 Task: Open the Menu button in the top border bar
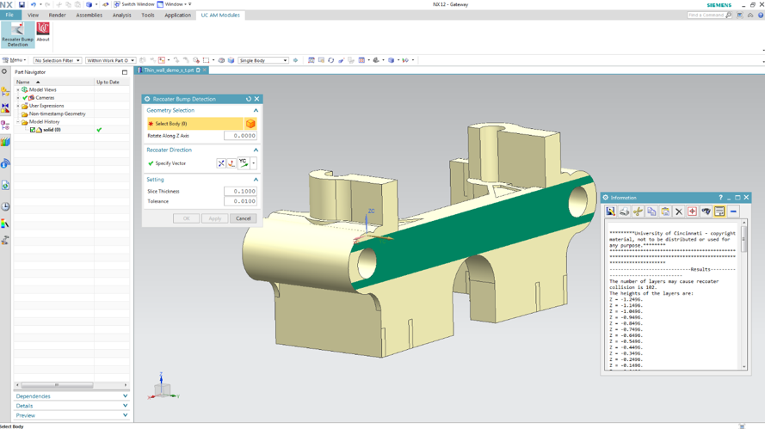(x=14, y=60)
